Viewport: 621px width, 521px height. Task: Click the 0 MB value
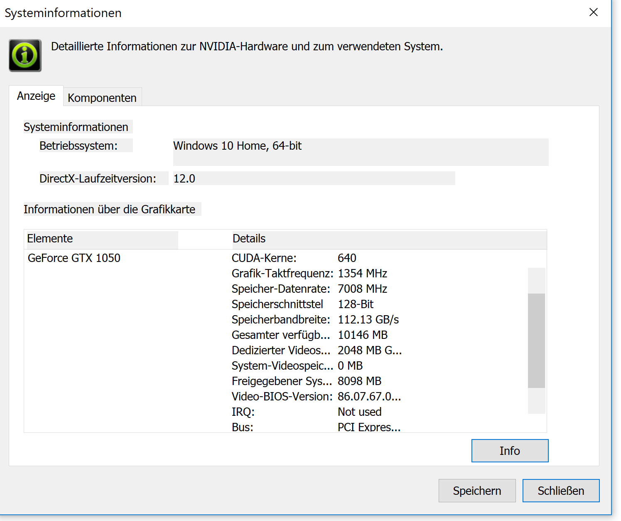[350, 366]
